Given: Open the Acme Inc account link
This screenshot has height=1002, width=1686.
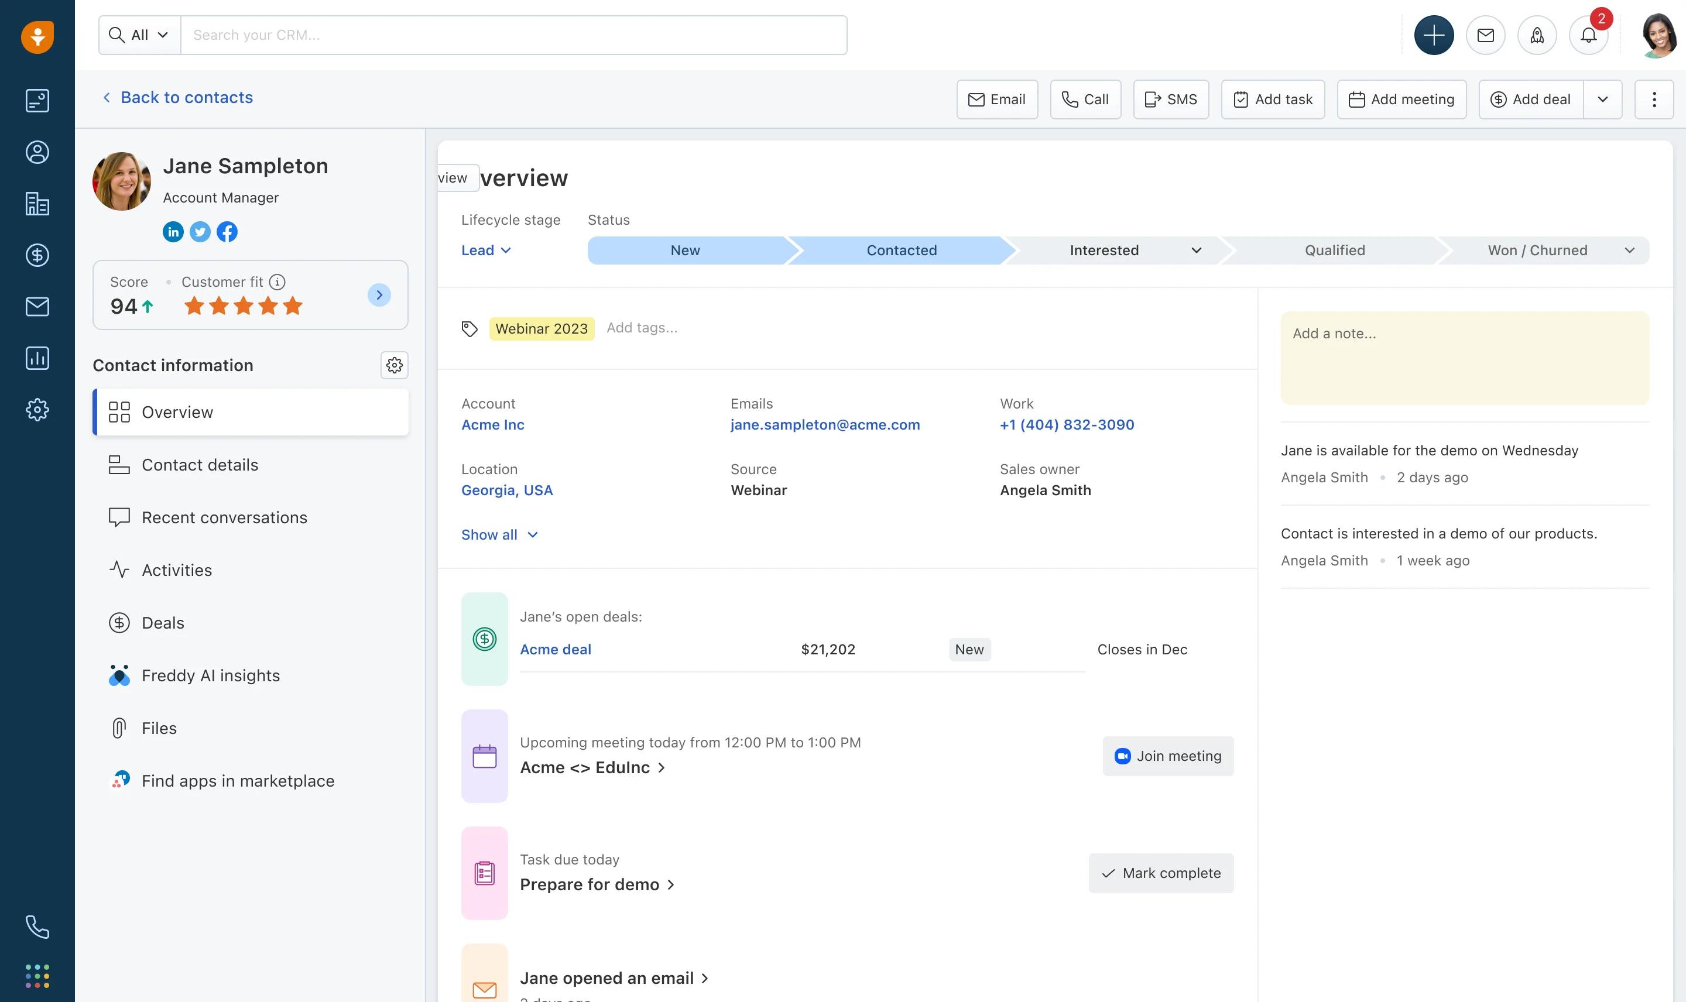Looking at the screenshot, I should [x=493, y=425].
